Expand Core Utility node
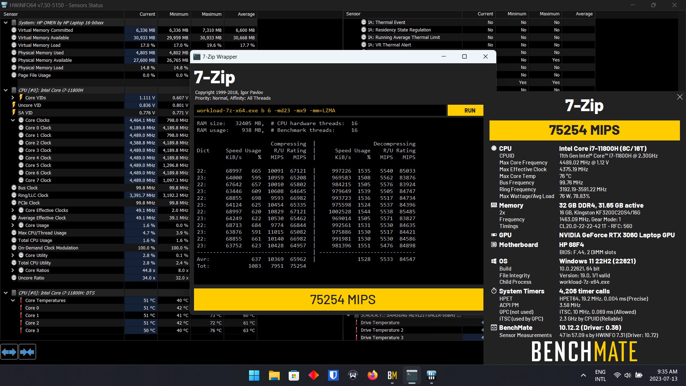686x386 pixels. pyautogui.click(x=13, y=255)
